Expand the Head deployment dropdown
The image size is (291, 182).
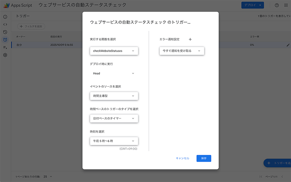point(114,74)
